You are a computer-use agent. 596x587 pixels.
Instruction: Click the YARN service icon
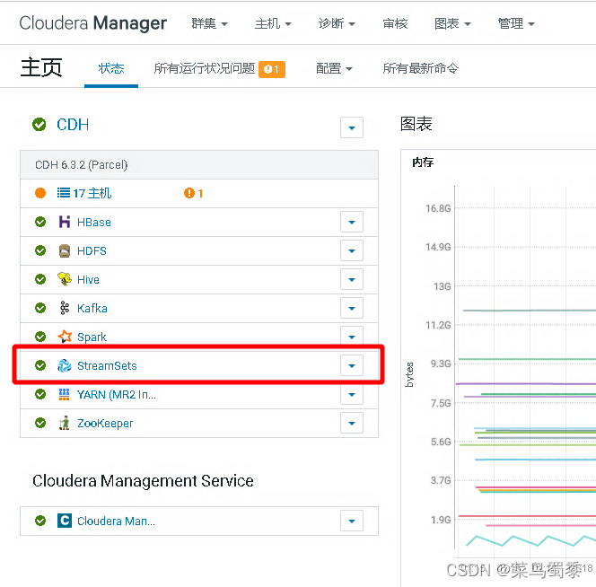coord(65,394)
